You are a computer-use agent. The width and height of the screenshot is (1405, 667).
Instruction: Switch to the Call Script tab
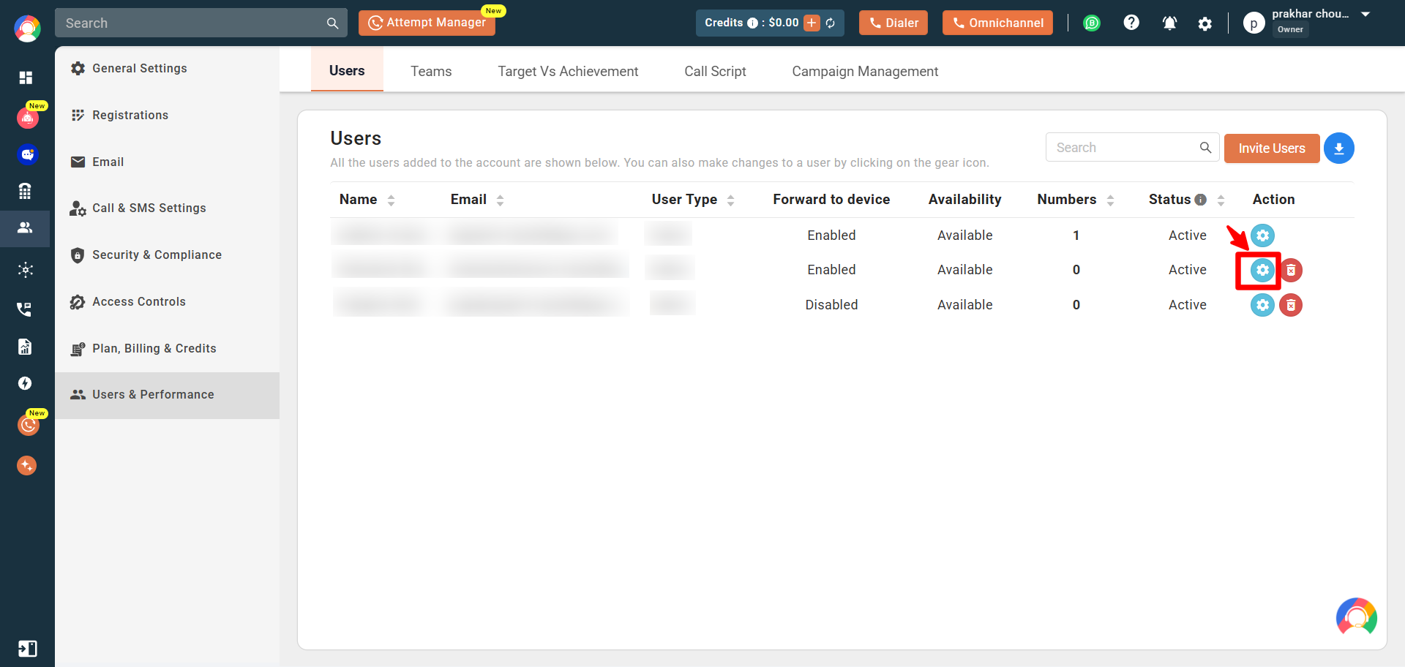pyautogui.click(x=715, y=71)
